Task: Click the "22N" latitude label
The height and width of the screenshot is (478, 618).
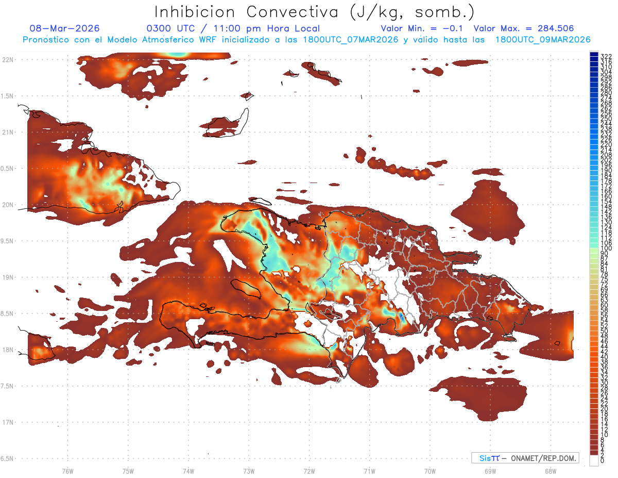Action: [x=8, y=59]
